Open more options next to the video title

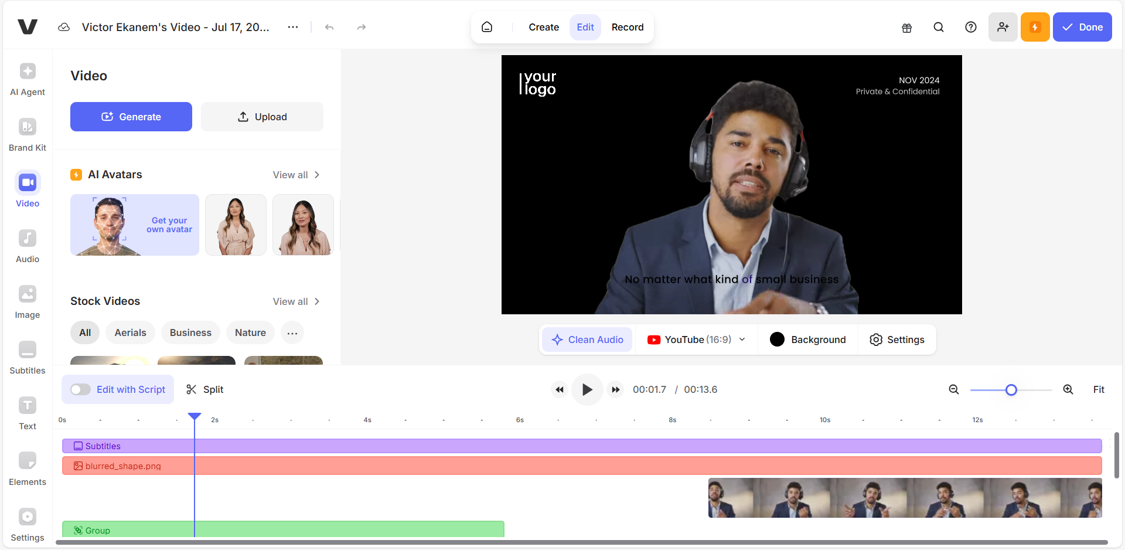click(x=292, y=27)
